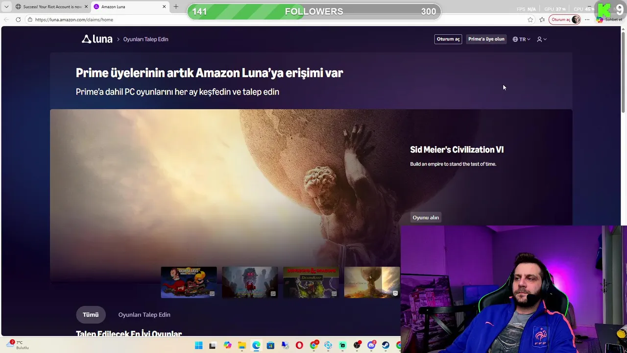Click the Prime'a üye olun button
This screenshot has width=627, height=353.
pos(486,39)
